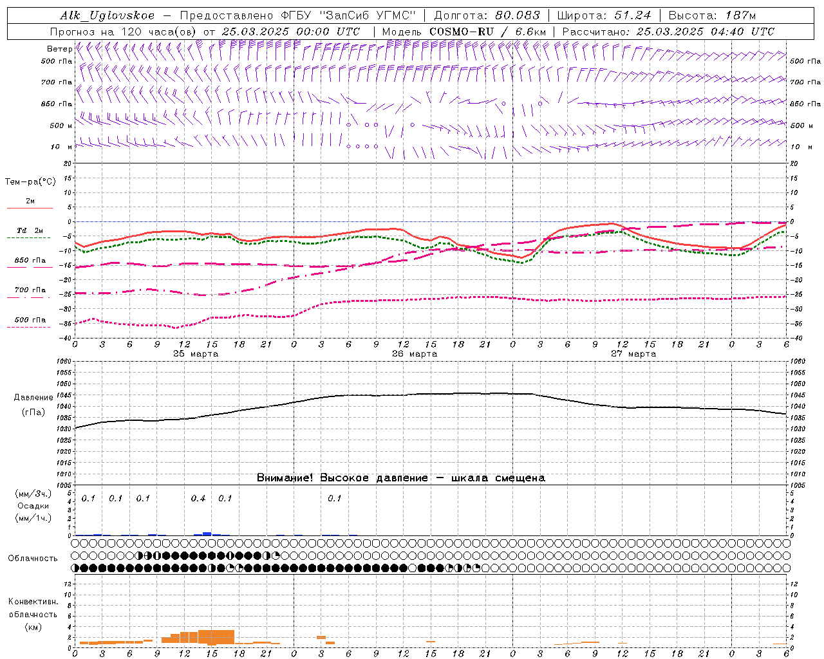Click the 700 гПа temperature legend entry

30,290
